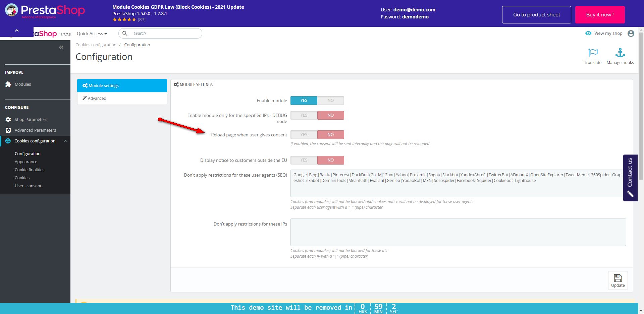
Task: Open the Quick Access dropdown
Action: 92,34
